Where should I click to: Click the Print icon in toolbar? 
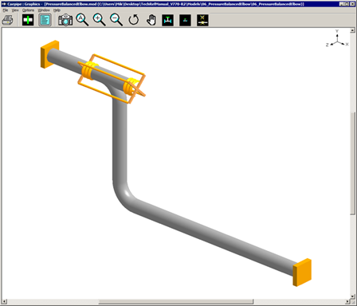point(7,20)
